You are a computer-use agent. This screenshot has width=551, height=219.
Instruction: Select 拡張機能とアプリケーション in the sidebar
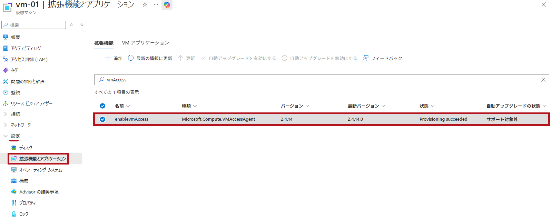point(42,159)
